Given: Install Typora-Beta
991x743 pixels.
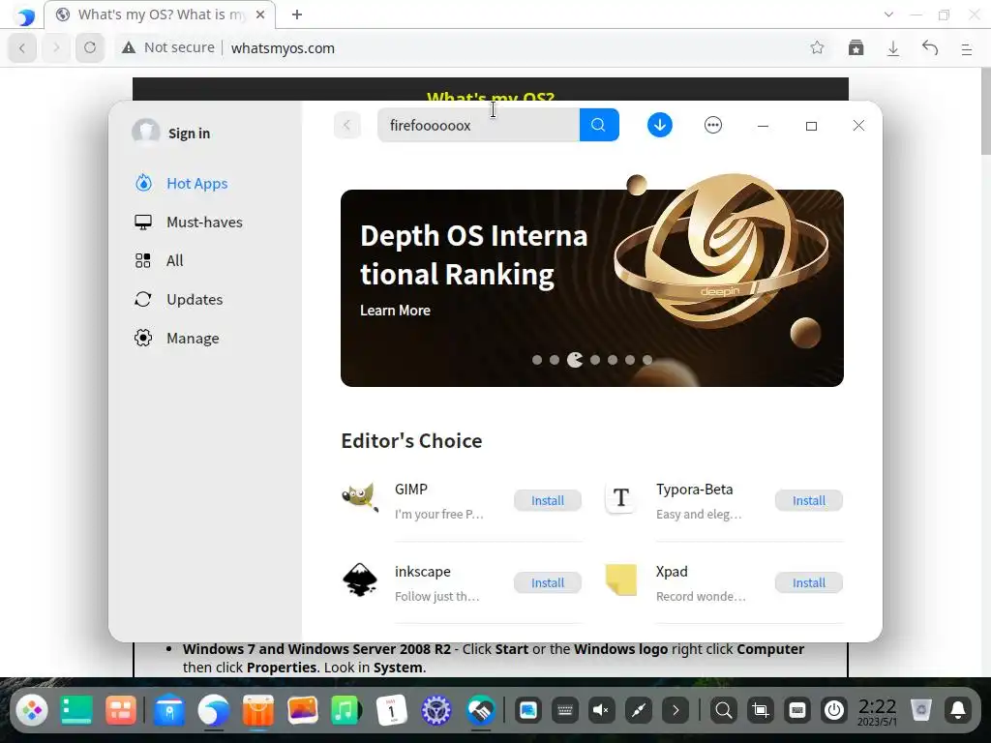Looking at the screenshot, I should 809,500.
